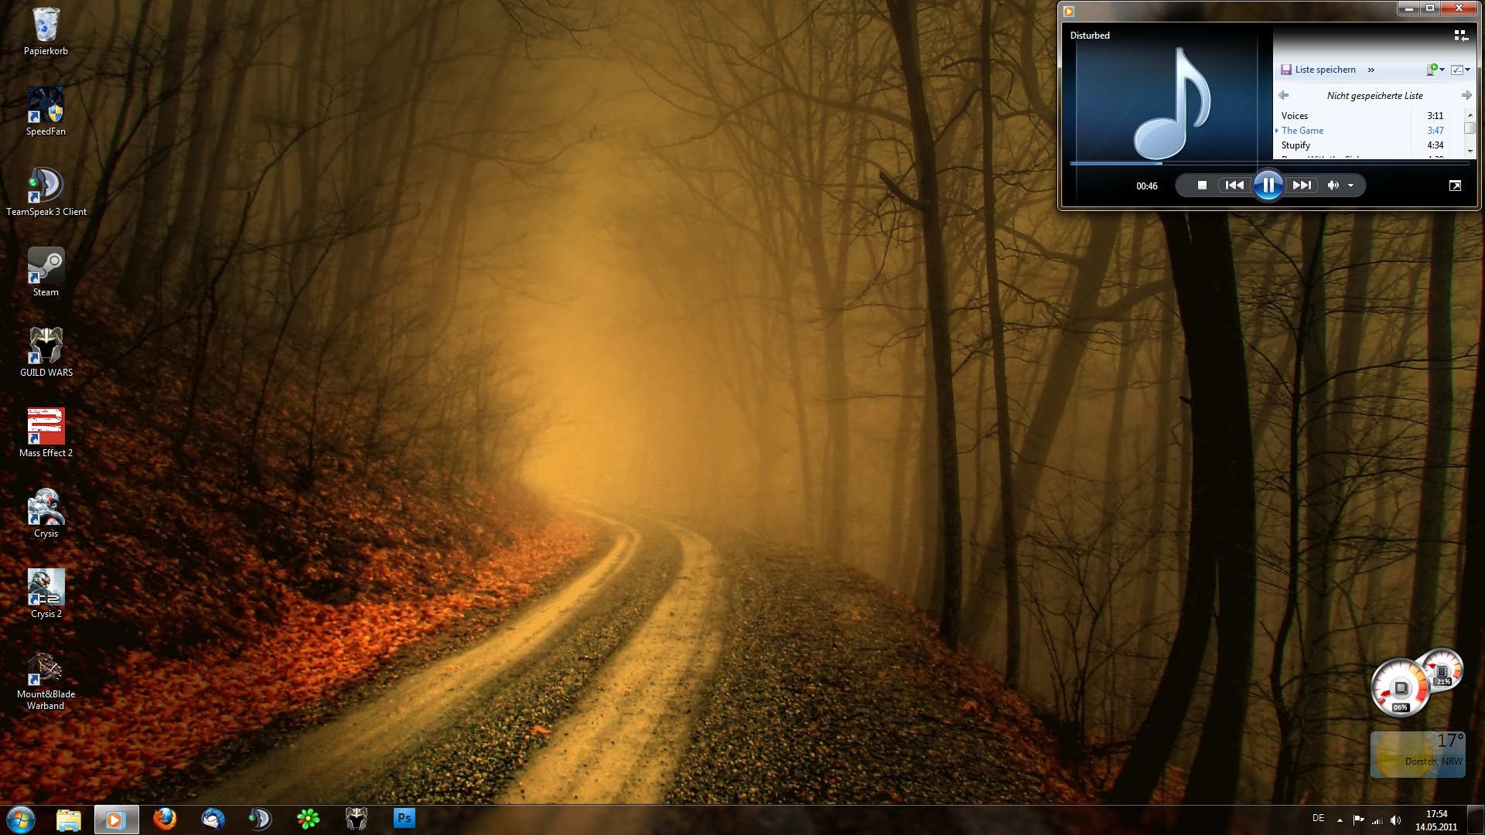Open the Action Center flag tray icon
Image resolution: width=1485 pixels, height=835 pixels.
pyautogui.click(x=1359, y=820)
